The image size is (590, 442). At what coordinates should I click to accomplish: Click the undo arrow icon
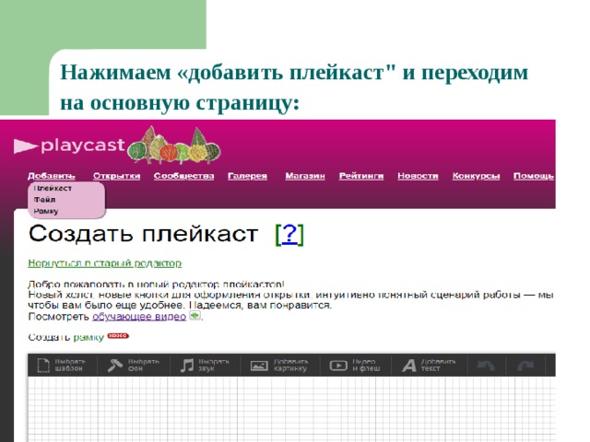[486, 366]
